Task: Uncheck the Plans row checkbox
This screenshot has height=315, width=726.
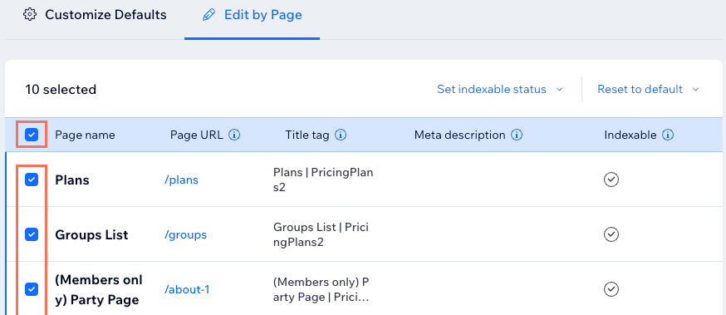Action: pyautogui.click(x=32, y=180)
